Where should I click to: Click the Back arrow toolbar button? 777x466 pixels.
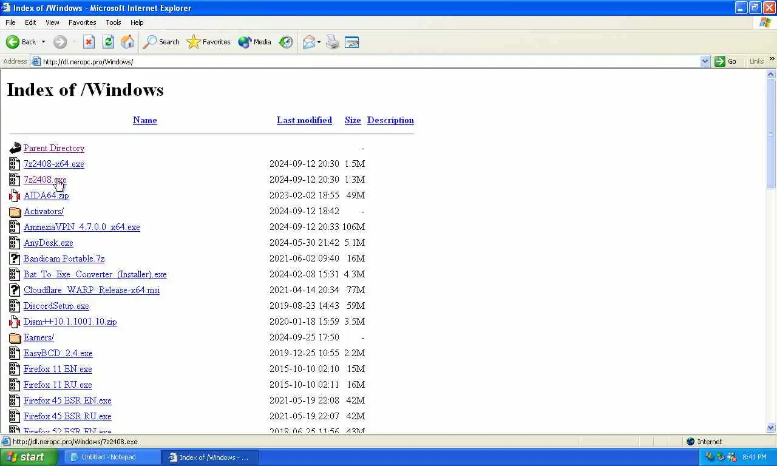tap(21, 42)
